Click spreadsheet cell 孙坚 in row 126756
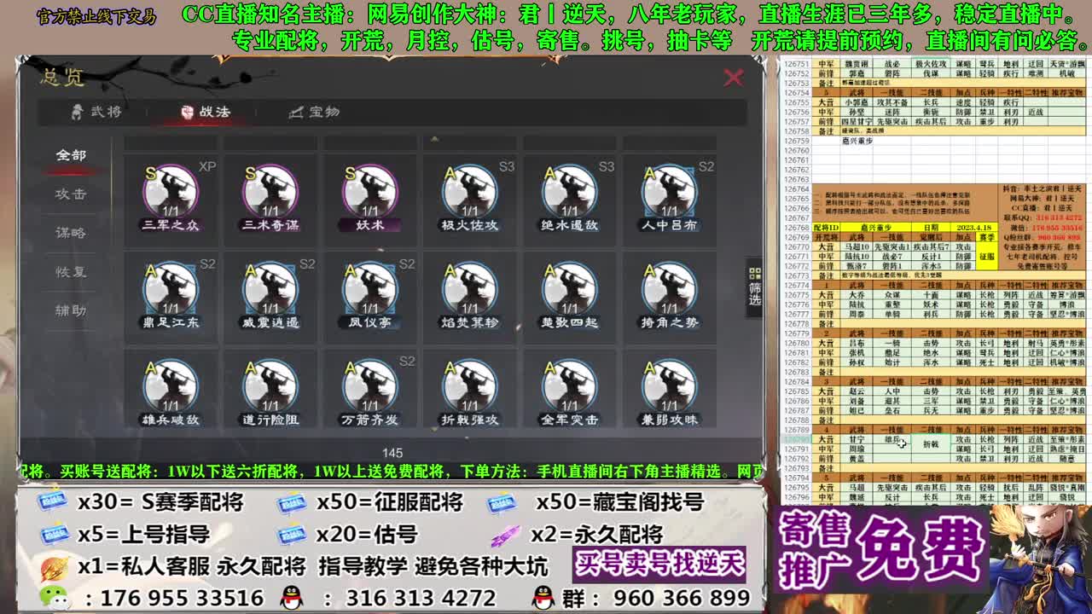The image size is (1092, 614). tap(856, 112)
